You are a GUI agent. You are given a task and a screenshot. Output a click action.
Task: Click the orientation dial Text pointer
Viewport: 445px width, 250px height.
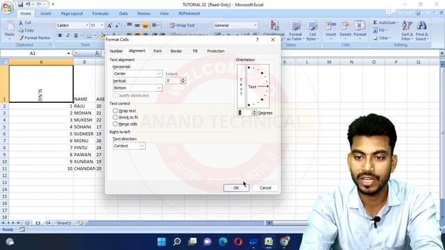pyautogui.click(x=258, y=86)
